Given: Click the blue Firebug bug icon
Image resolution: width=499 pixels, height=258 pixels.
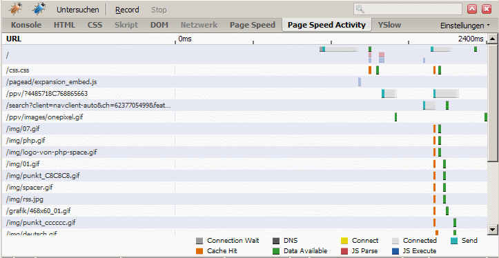Looking at the screenshot, I should pos(39,9).
